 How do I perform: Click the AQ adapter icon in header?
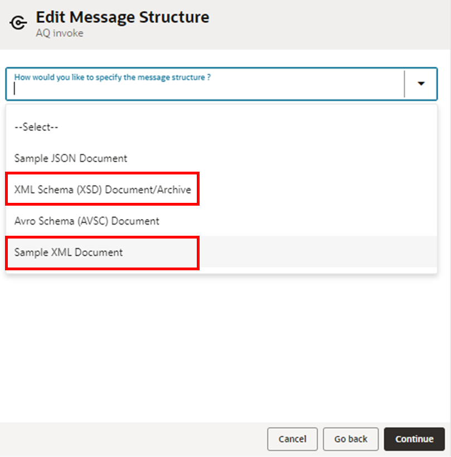pyautogui.click(x=18, y=23)
